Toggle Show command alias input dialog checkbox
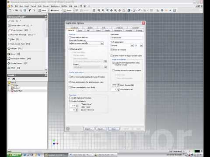Screen dimensions: 210x157 click(70, 87)
